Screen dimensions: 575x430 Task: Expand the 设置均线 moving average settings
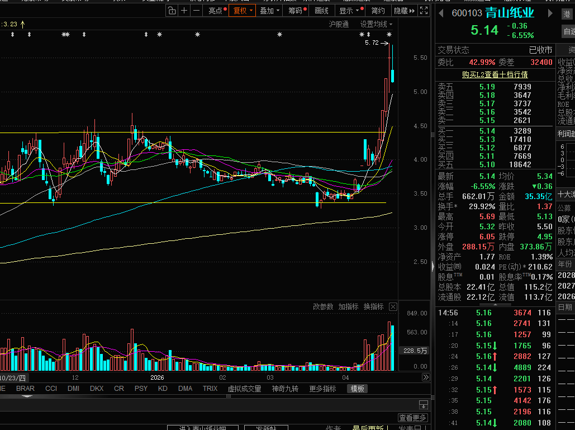tap(376, 24)
